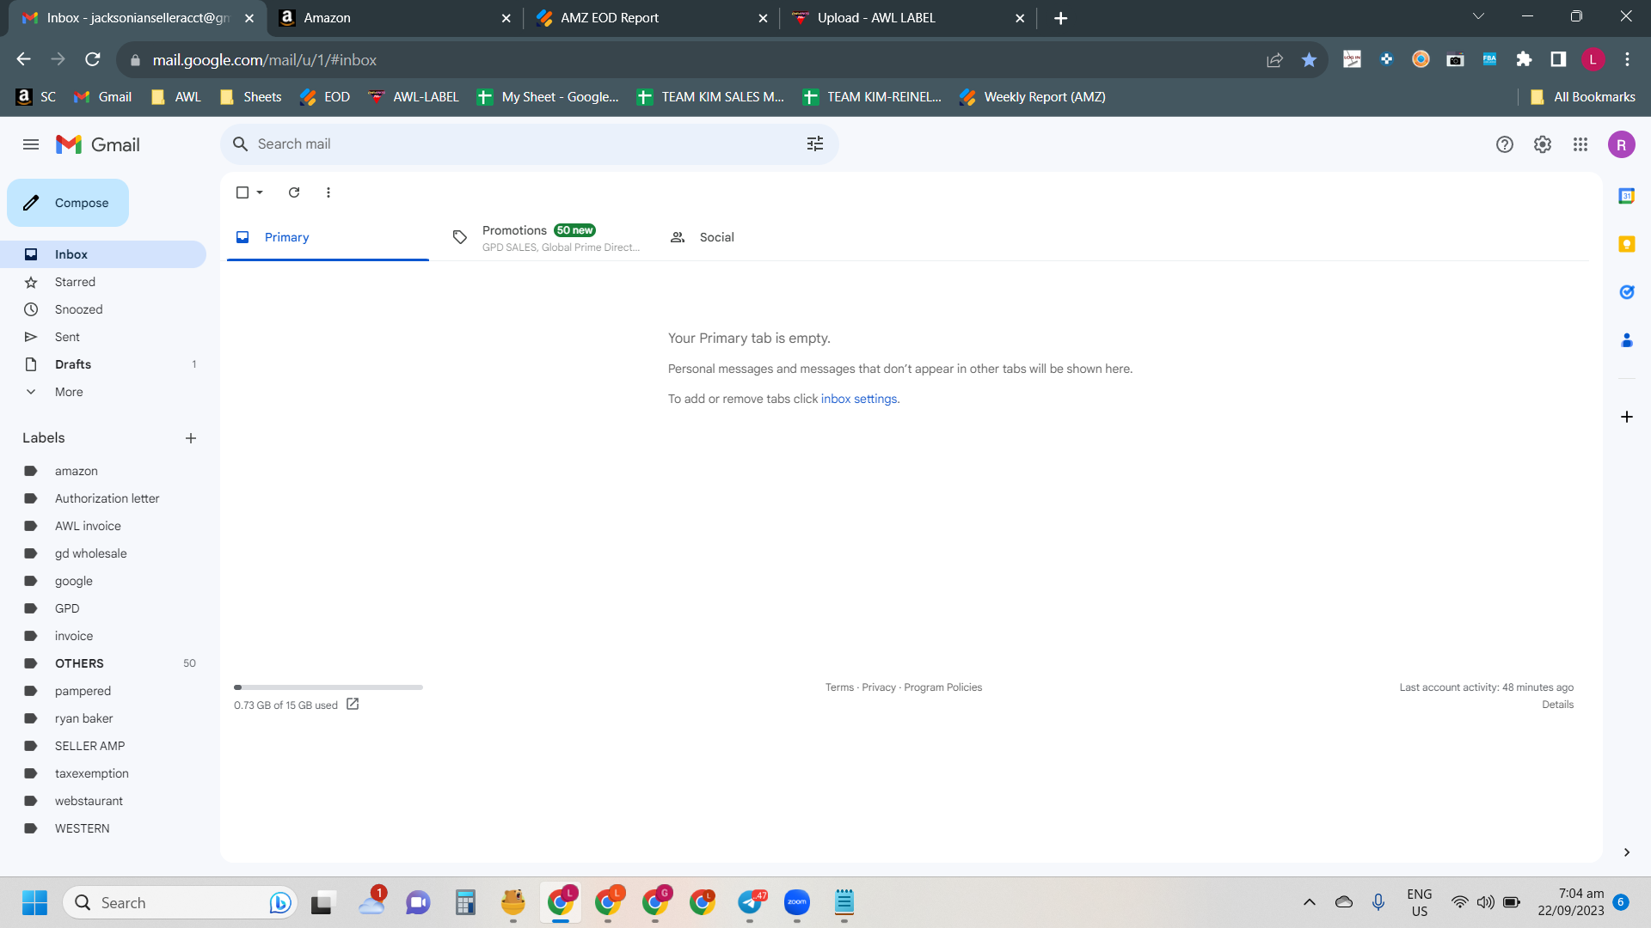Viewport: 1651px width, 928px height.
Task: Reload the page with Chrome reload icon
Action: coord(93,59)
